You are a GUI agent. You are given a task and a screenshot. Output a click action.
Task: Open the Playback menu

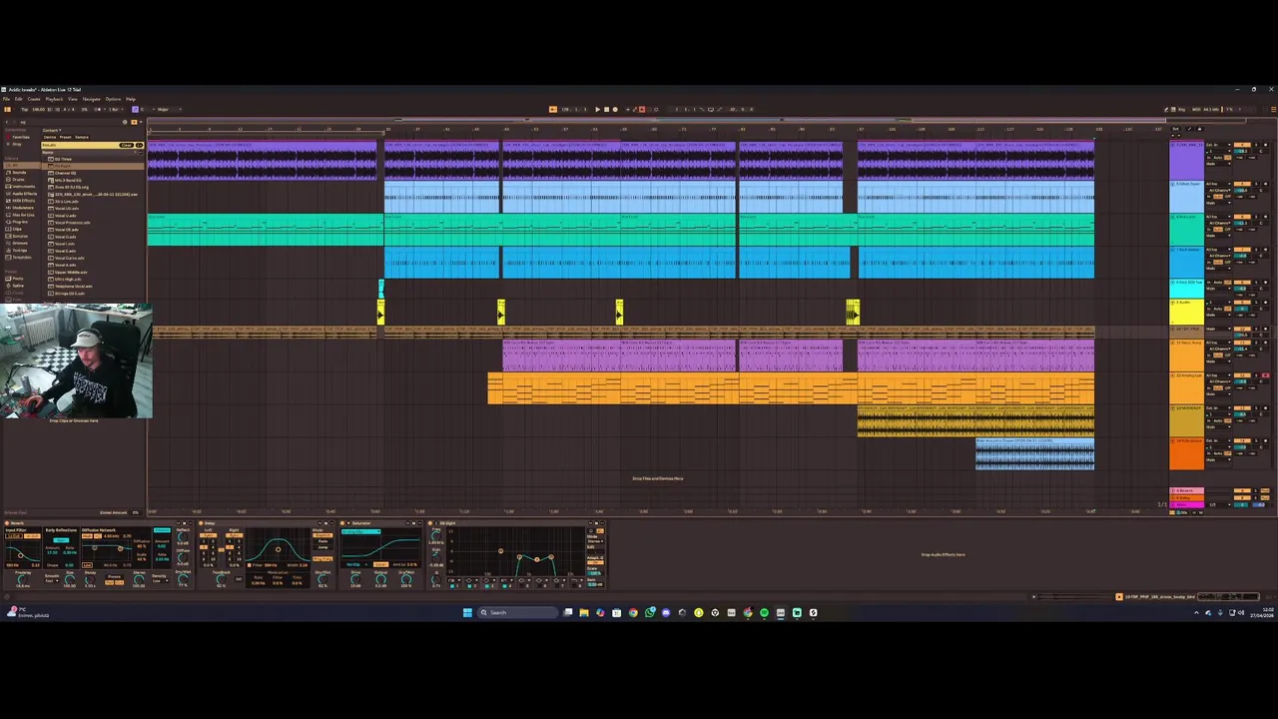[54, 99]
